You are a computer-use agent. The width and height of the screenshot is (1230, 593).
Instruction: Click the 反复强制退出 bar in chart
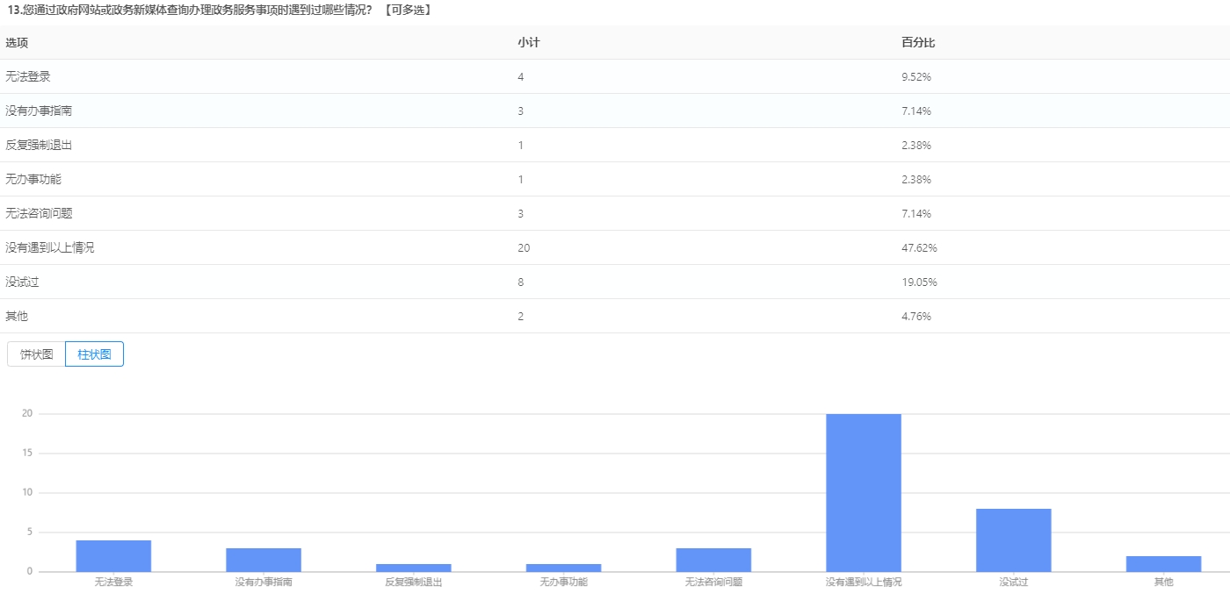[414, 568]
